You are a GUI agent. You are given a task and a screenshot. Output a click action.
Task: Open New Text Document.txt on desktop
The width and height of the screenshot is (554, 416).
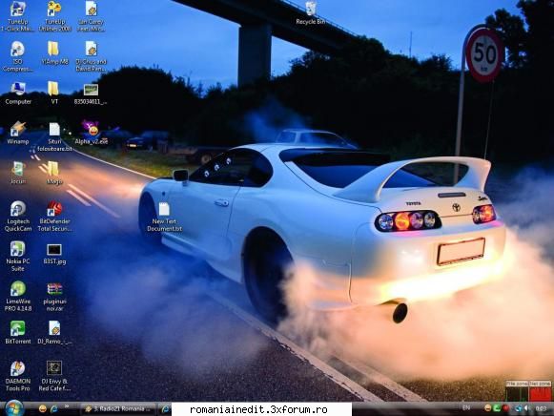point(164,217)
